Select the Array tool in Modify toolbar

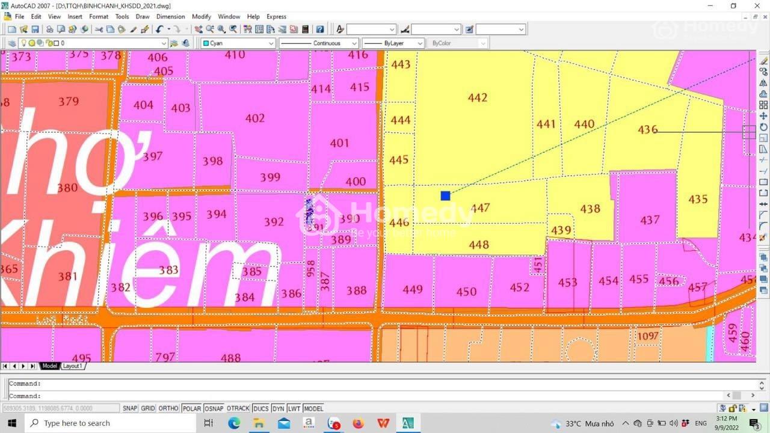[x=763, y=105]
